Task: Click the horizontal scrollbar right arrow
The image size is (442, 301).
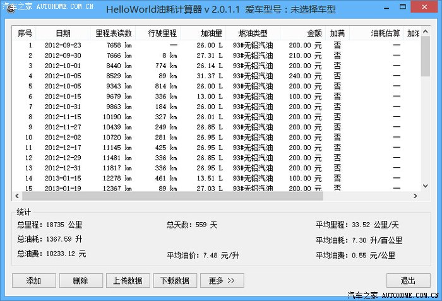Action: [416, 196]
